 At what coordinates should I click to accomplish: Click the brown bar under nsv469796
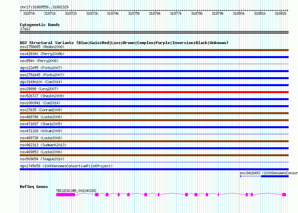click(x=154, y=120)
